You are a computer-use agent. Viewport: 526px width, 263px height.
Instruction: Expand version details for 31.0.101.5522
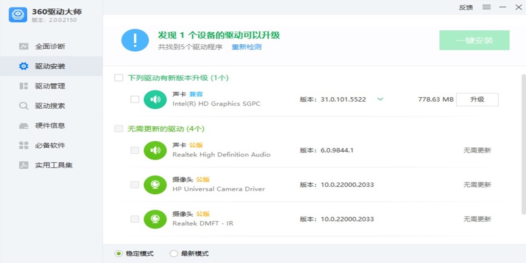coord(380,100)
